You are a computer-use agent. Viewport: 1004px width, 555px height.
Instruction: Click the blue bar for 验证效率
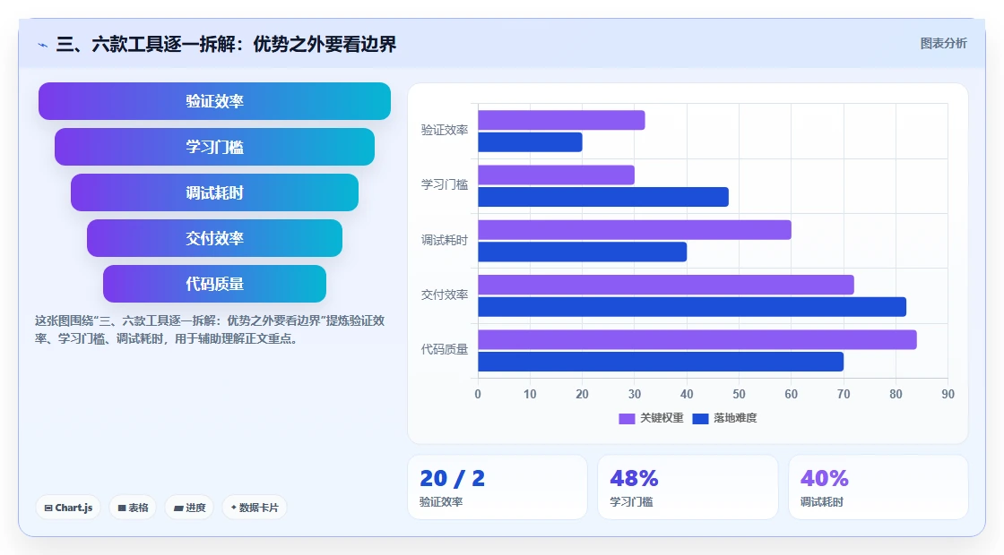click(530, 142)
